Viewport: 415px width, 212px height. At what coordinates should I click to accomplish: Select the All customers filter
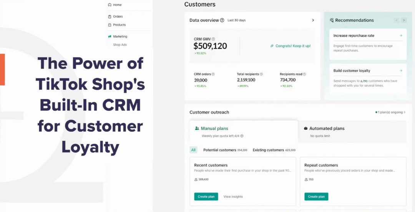click(193, 150)
